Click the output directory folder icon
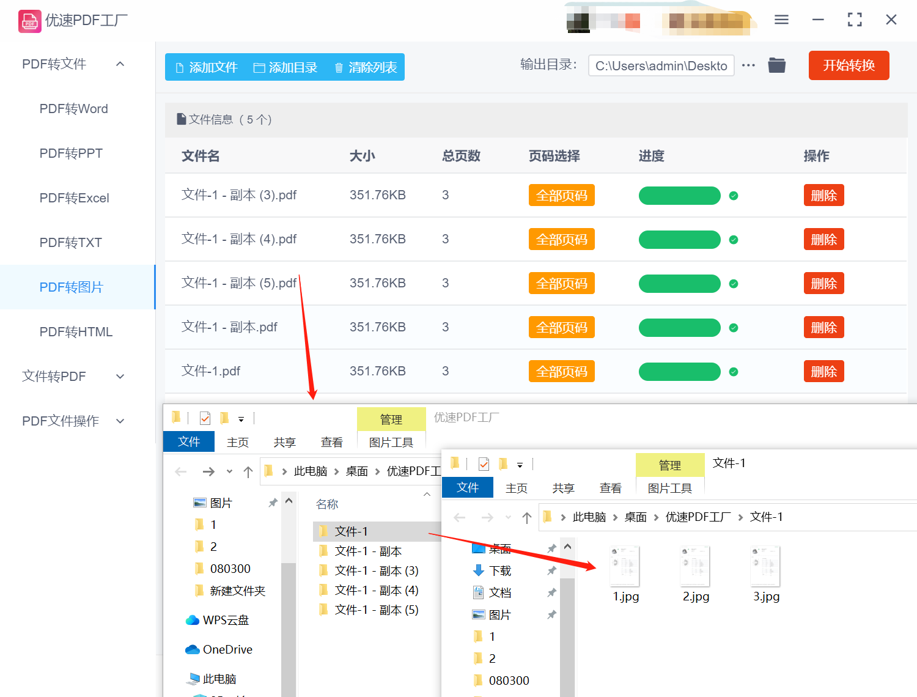The image size is (917, 697). (x=777, y=65)
